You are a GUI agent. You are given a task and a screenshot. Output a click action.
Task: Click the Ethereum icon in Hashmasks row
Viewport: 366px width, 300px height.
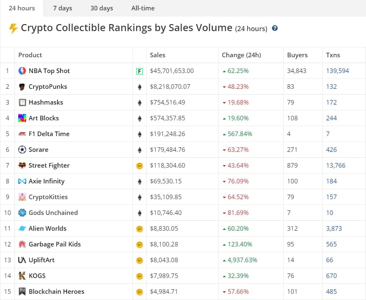[x=140, y=103]
